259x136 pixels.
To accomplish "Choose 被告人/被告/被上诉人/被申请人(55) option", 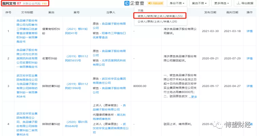I will tap(160, 16).
